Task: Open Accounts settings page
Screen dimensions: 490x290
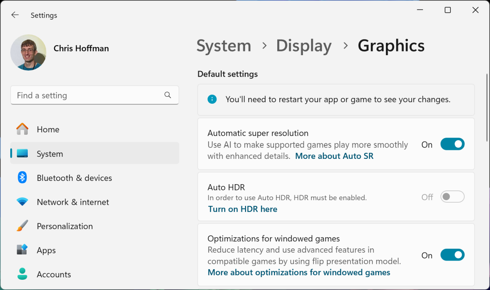Action: click(95, 274)
